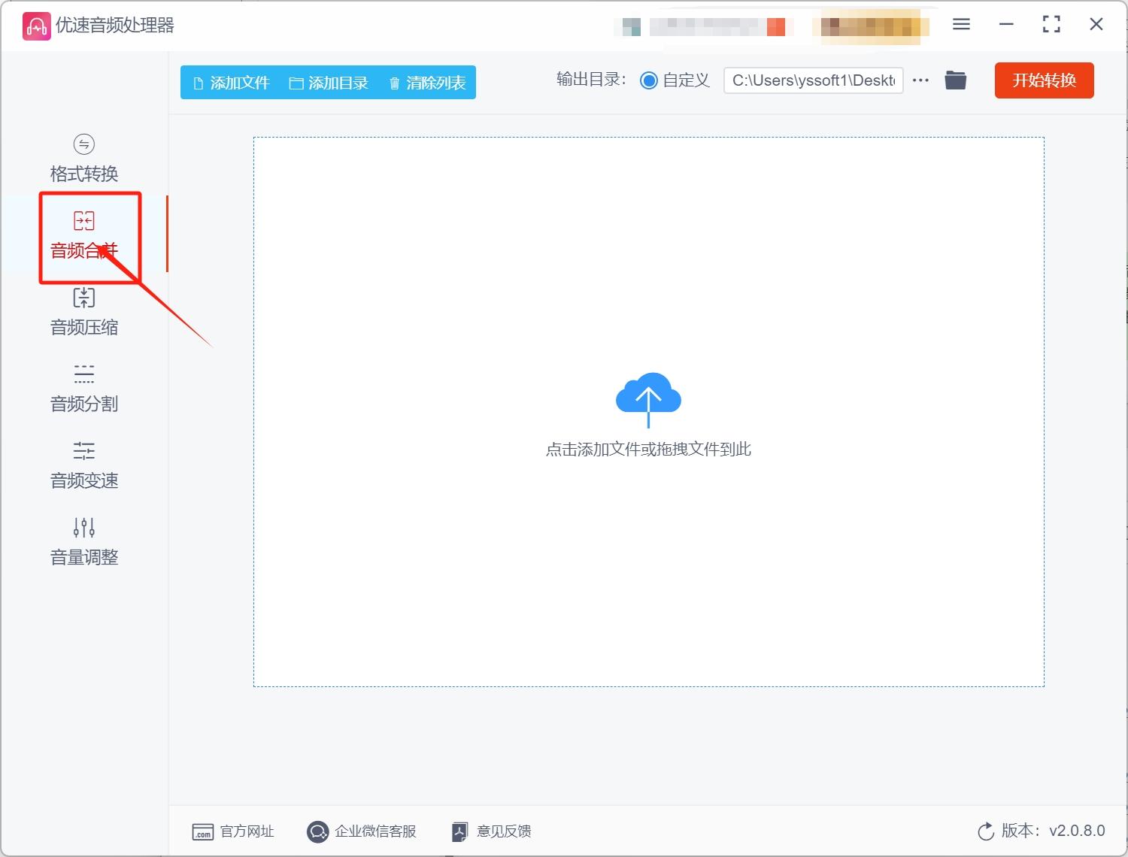The height and width of the screenshot is (857, 1128).
Task: Minimize the application window
Action: [x=1006, y=24]
